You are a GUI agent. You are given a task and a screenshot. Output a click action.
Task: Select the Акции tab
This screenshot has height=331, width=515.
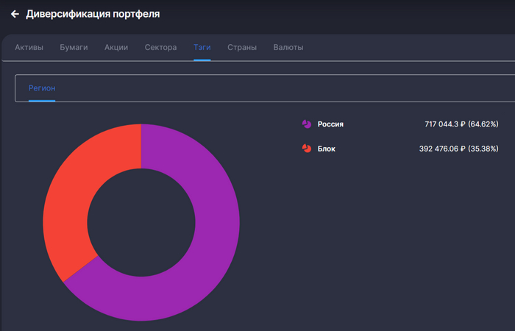click(x=116, y=48)
